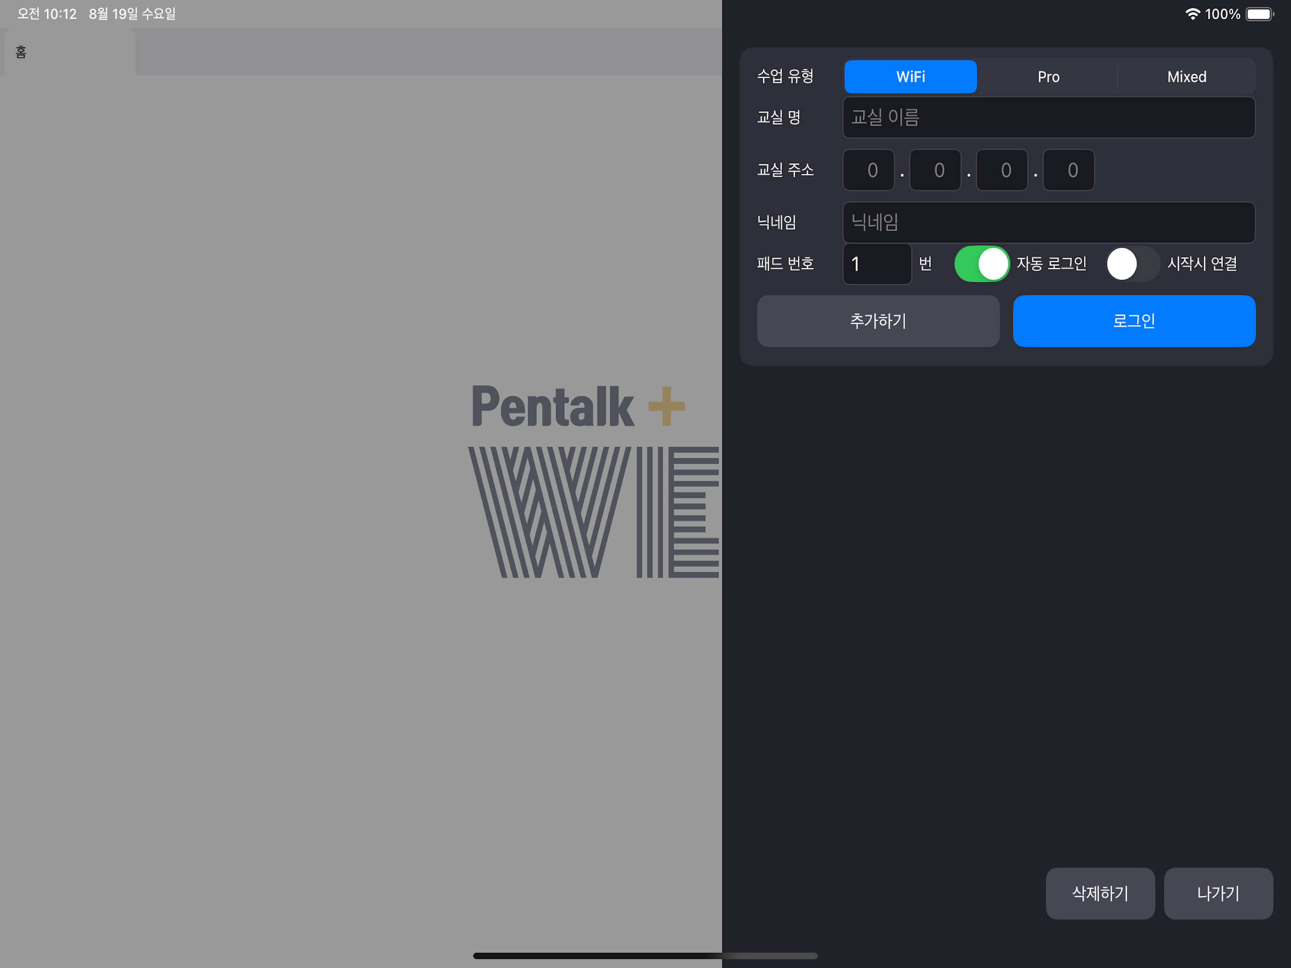This screenshot has height=968, width=1291.
Task: Tap the 8월 19일 수요일 date
Action: 132,14
